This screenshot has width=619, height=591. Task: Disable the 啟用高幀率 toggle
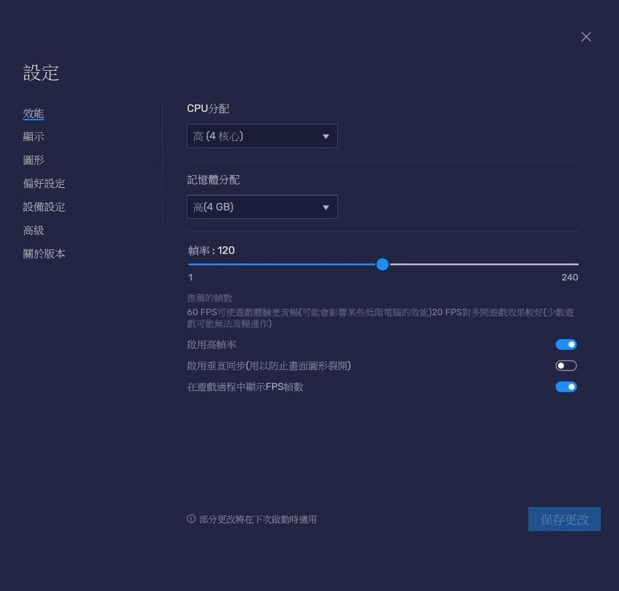pos(565,344)
